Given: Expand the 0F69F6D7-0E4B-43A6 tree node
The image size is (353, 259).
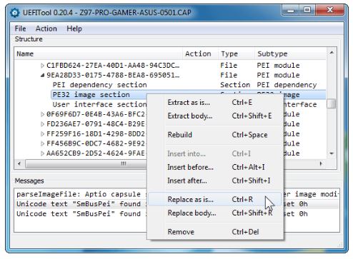Looking at the screenshot, I should [42, 114].
